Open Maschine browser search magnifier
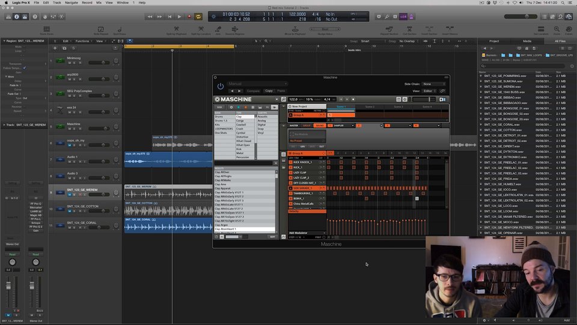The height and width of the screenshot is (325, 577). [x=283, y=99]
